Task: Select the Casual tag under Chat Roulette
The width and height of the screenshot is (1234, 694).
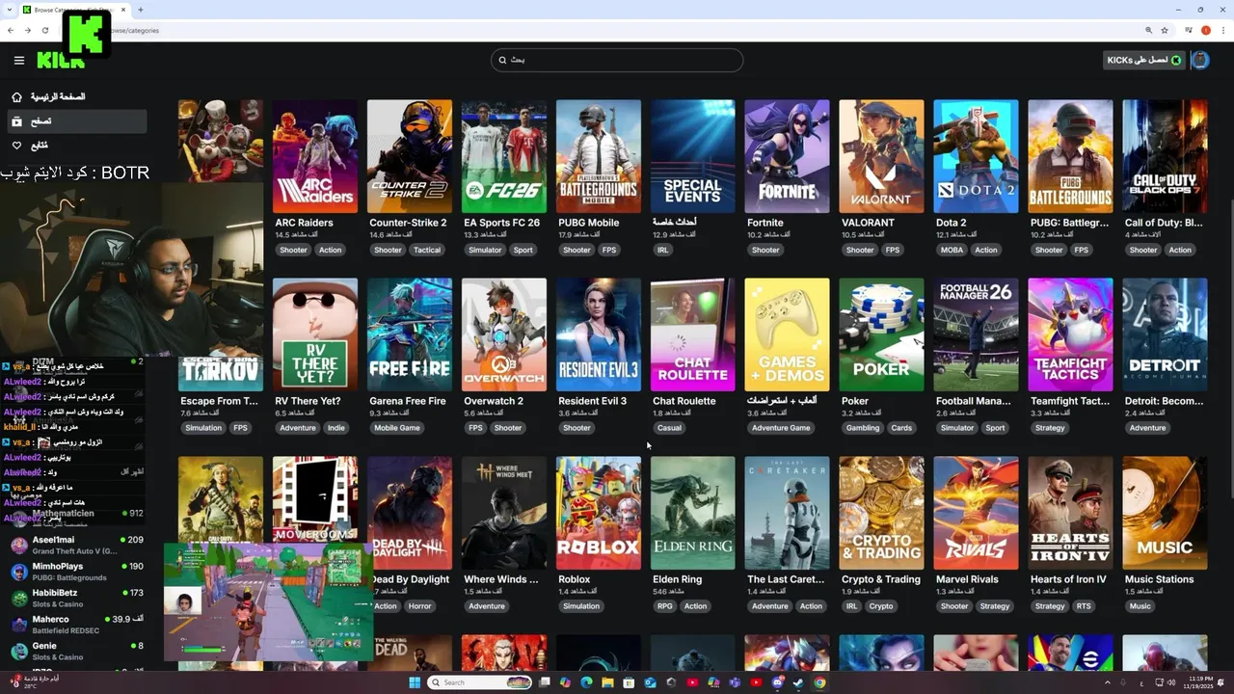Action: pyautogui.click(x=669, y=428)
